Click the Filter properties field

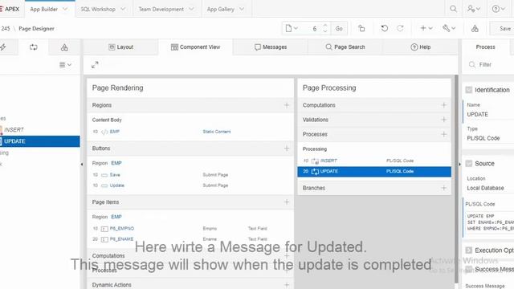(x=491, y=65)
